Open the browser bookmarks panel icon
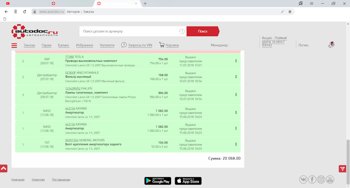 (x=301, y=3)
